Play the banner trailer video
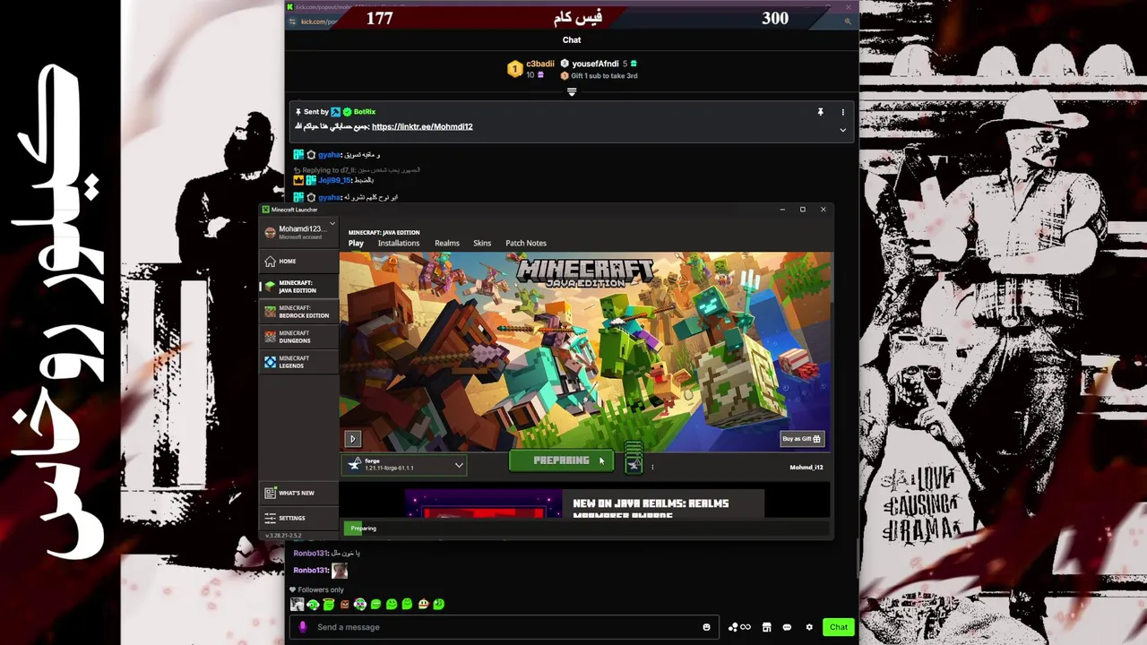1147x645 pixels. 352,439
